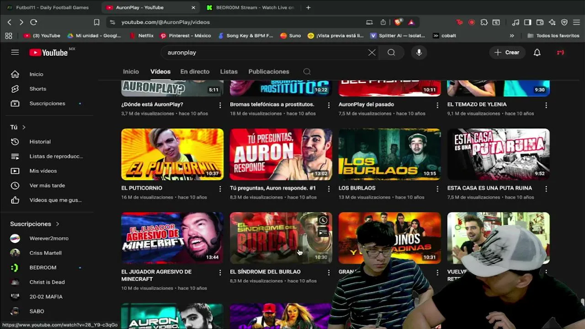Toggle browser sidebar panel icon
585x329 pixels.
[527, 22]
